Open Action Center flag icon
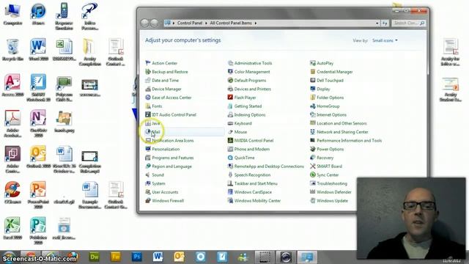This screenshot has width=469, height=264. tap(148, 63)
